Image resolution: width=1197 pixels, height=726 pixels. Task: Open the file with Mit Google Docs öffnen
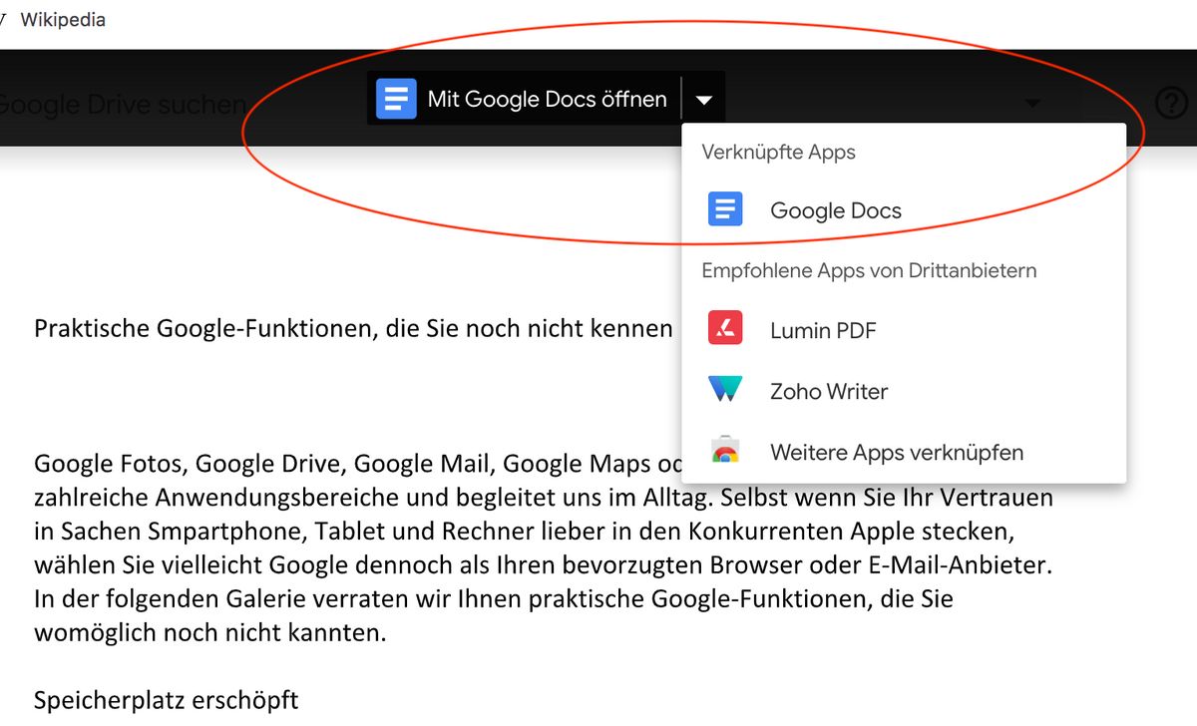pyautogui.click(x=523, y=99)
